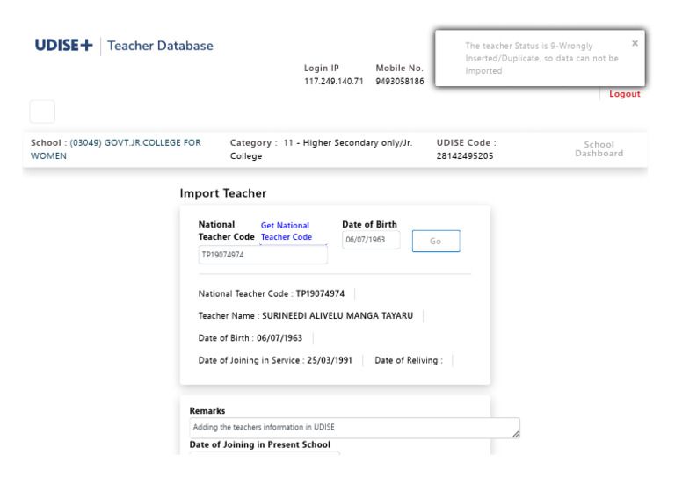Select teacher name SURINEEDI ALIVELU MANGA TAYARU
This screenshot has height=477, width=675.
click(x=337, y=315)
